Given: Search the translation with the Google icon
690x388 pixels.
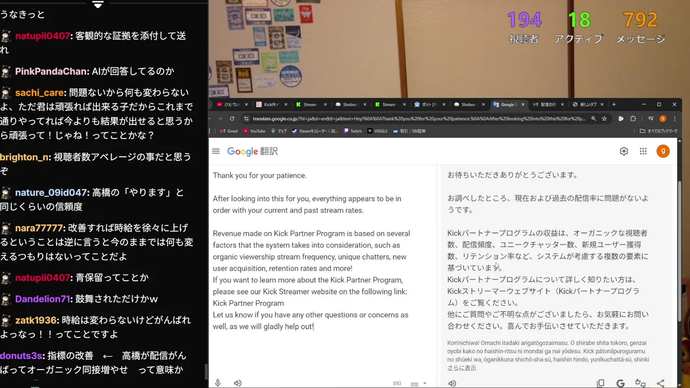Looking at the screenshot, I should pos(620,383).
